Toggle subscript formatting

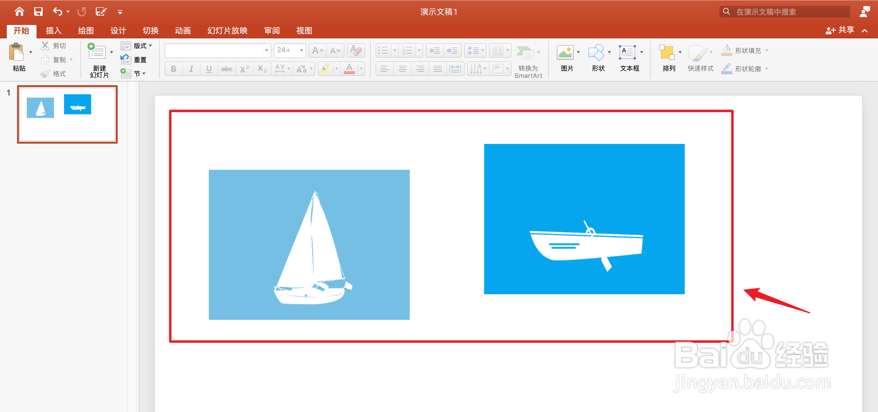(262, 69)
